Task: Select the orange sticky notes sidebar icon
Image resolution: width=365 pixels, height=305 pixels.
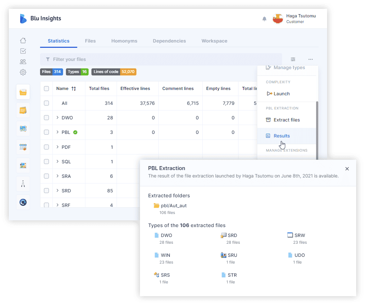Action: 23,110
